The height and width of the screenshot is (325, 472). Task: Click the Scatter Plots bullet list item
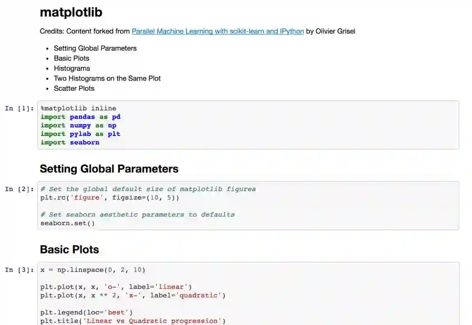click(74, 89)
